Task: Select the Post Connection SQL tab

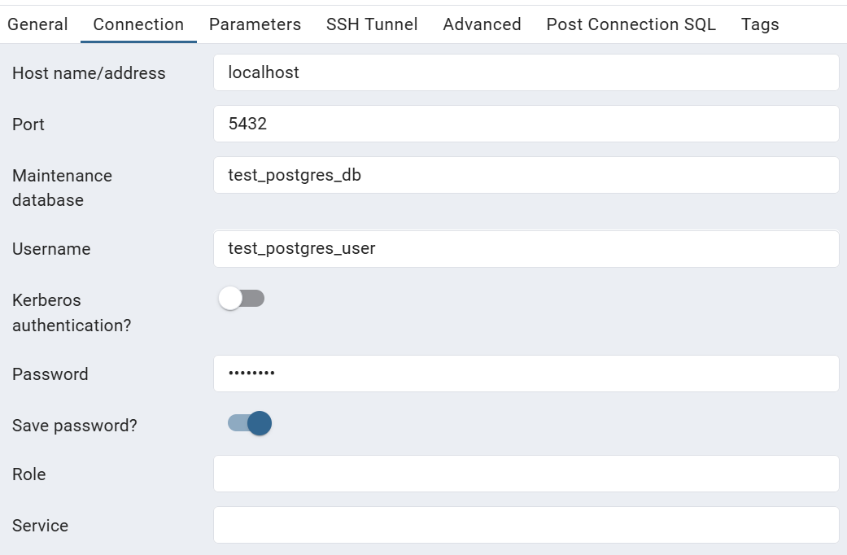Action: (631, 24)
